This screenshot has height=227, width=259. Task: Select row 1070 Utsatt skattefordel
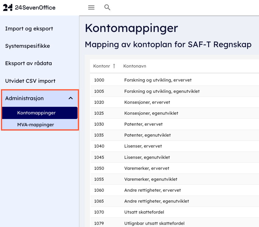pos(144,212)
